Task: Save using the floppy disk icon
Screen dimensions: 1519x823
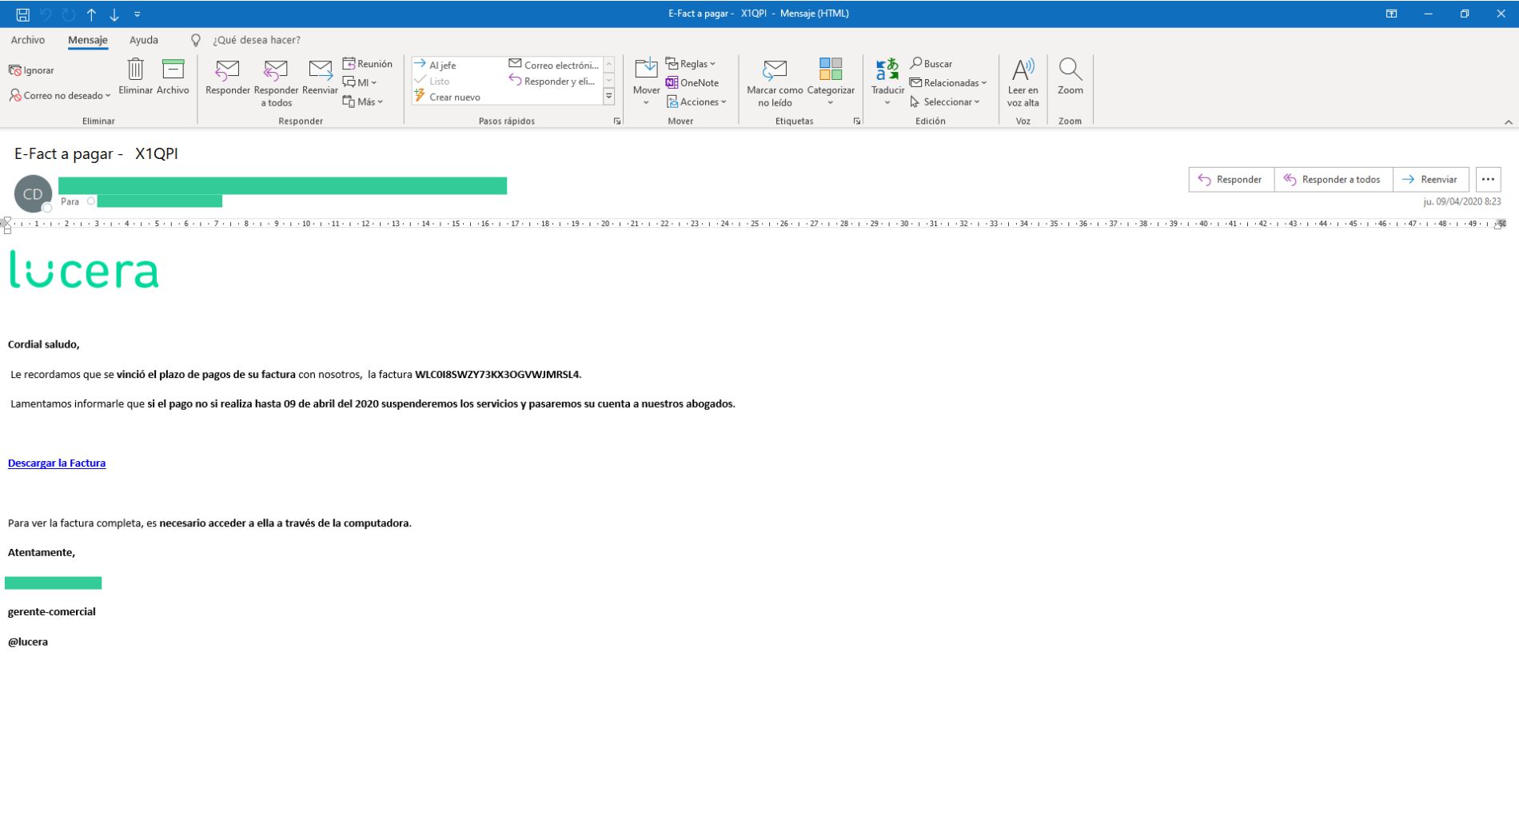Action: pos(23,14)
